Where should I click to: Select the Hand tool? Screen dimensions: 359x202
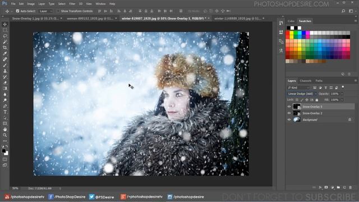click(5, 130)
